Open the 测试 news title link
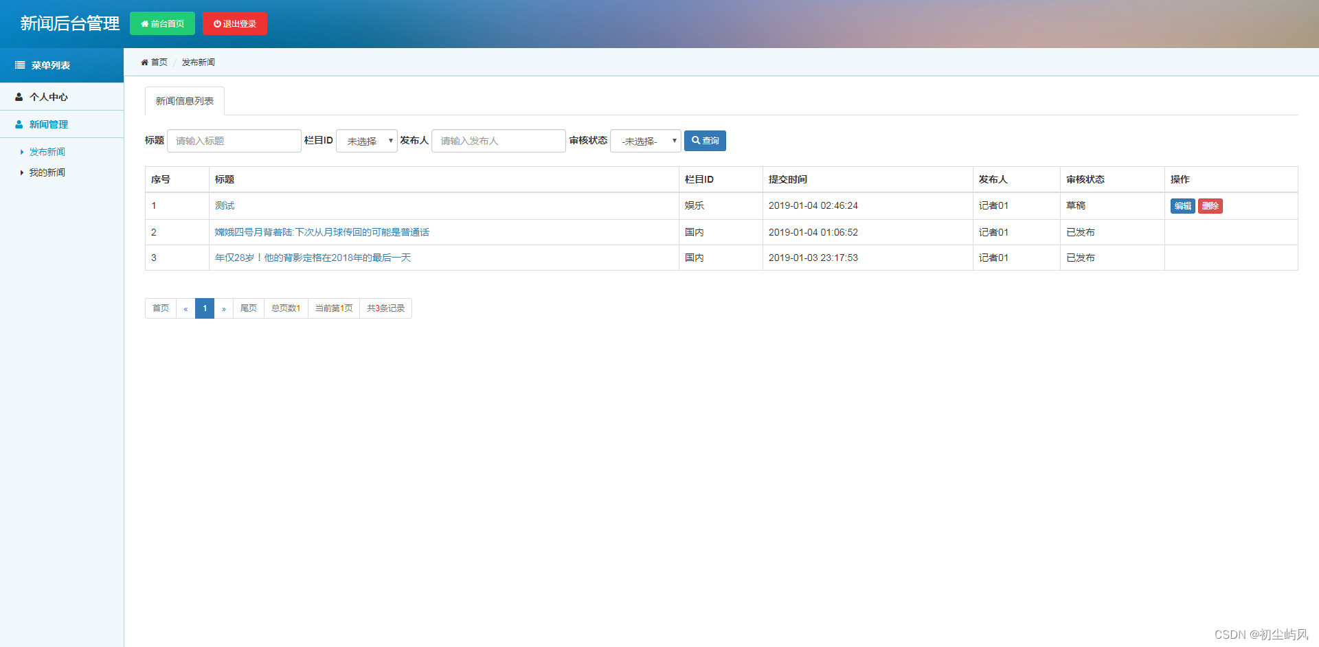Screen dimensions: 1319x647 (x=225, y=205)
